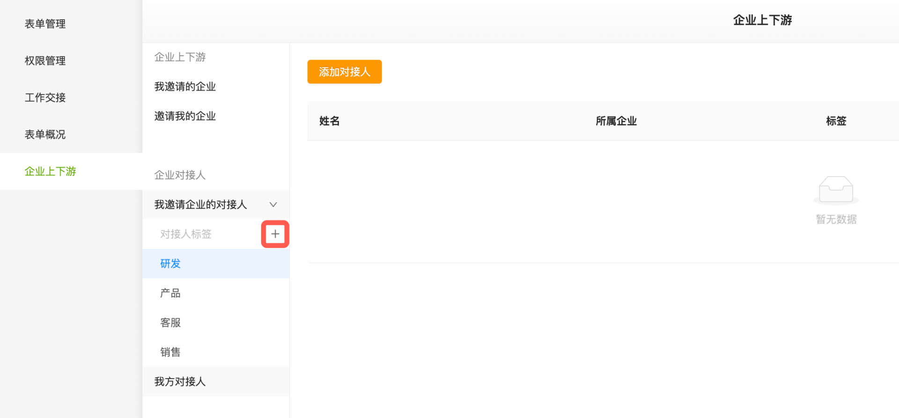This screenshot has height=418, width=899.
Task: Click the 标签 column header
Action: pos(836,121)
